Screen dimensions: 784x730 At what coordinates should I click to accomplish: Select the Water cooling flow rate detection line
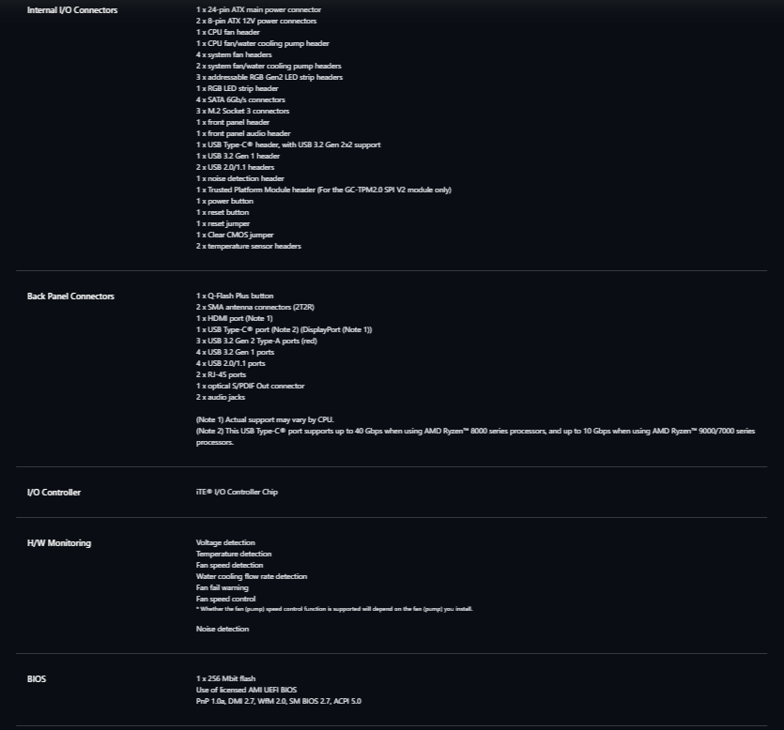[252, 577]
